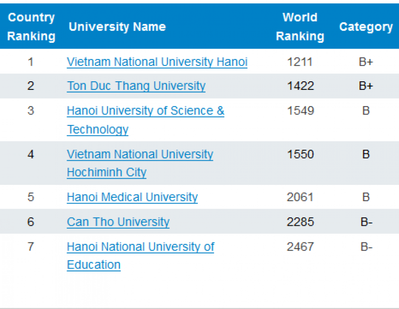Image resolution: width=399 pixels, height=309 pixels.
Task: Select world ranking number 2285
Action: (x=300, y=222)
